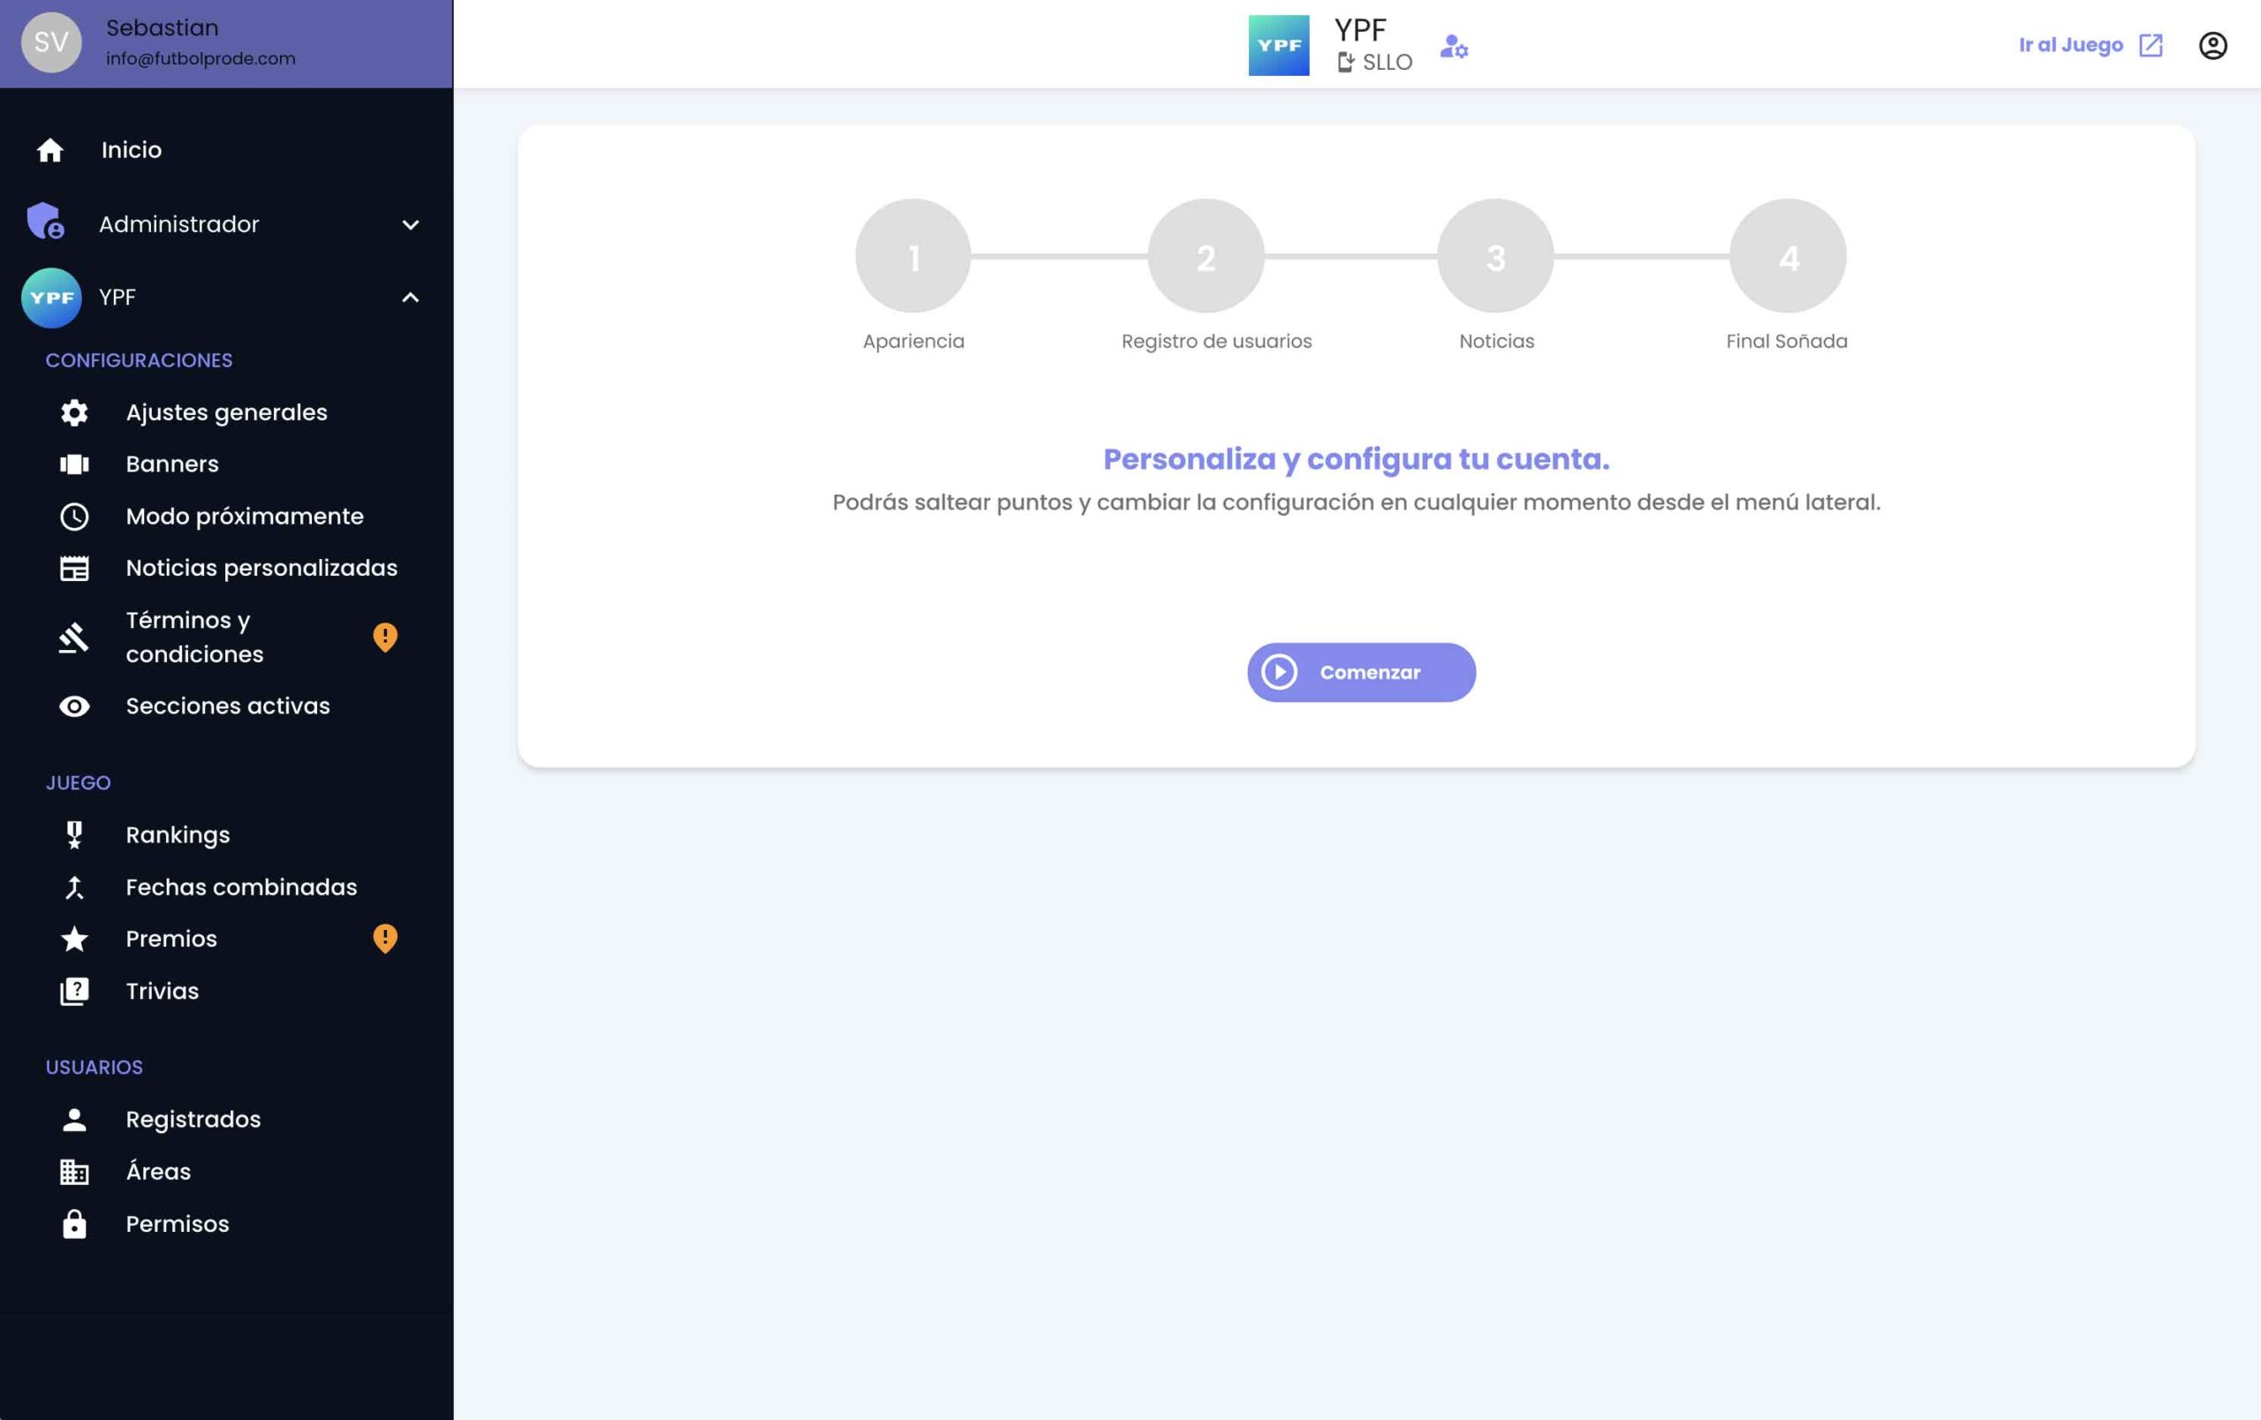Click the Modo próximamente clock icon
The width and height of the screenshot is (2261, 1420).
point(74,517)
